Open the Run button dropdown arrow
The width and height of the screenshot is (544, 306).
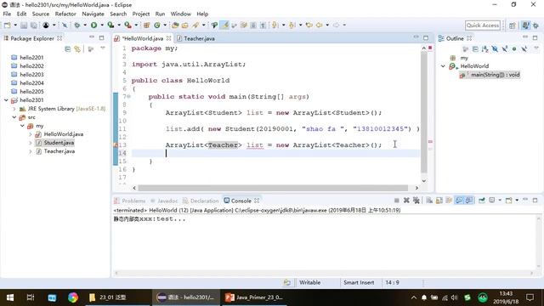click(102, 25)
